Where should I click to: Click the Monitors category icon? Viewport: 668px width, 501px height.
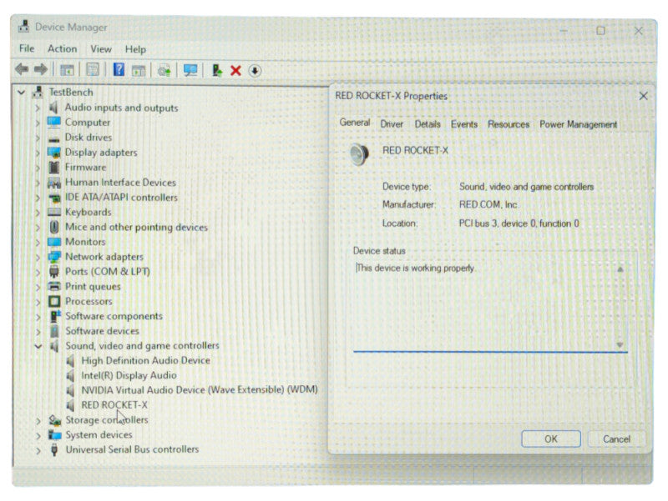(x=54, y=242)
